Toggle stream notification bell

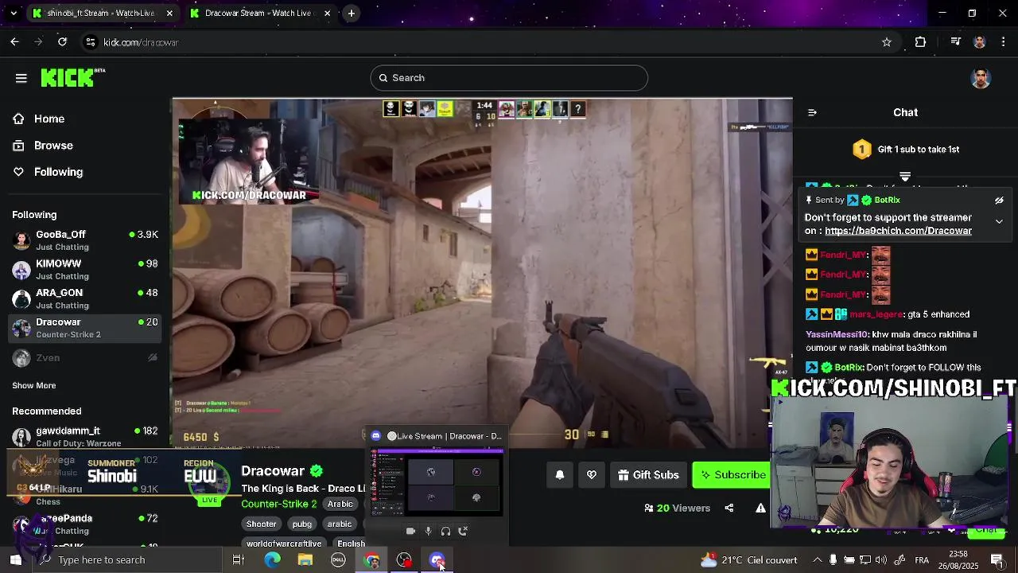pyautogui.click(x=560, y=475)
